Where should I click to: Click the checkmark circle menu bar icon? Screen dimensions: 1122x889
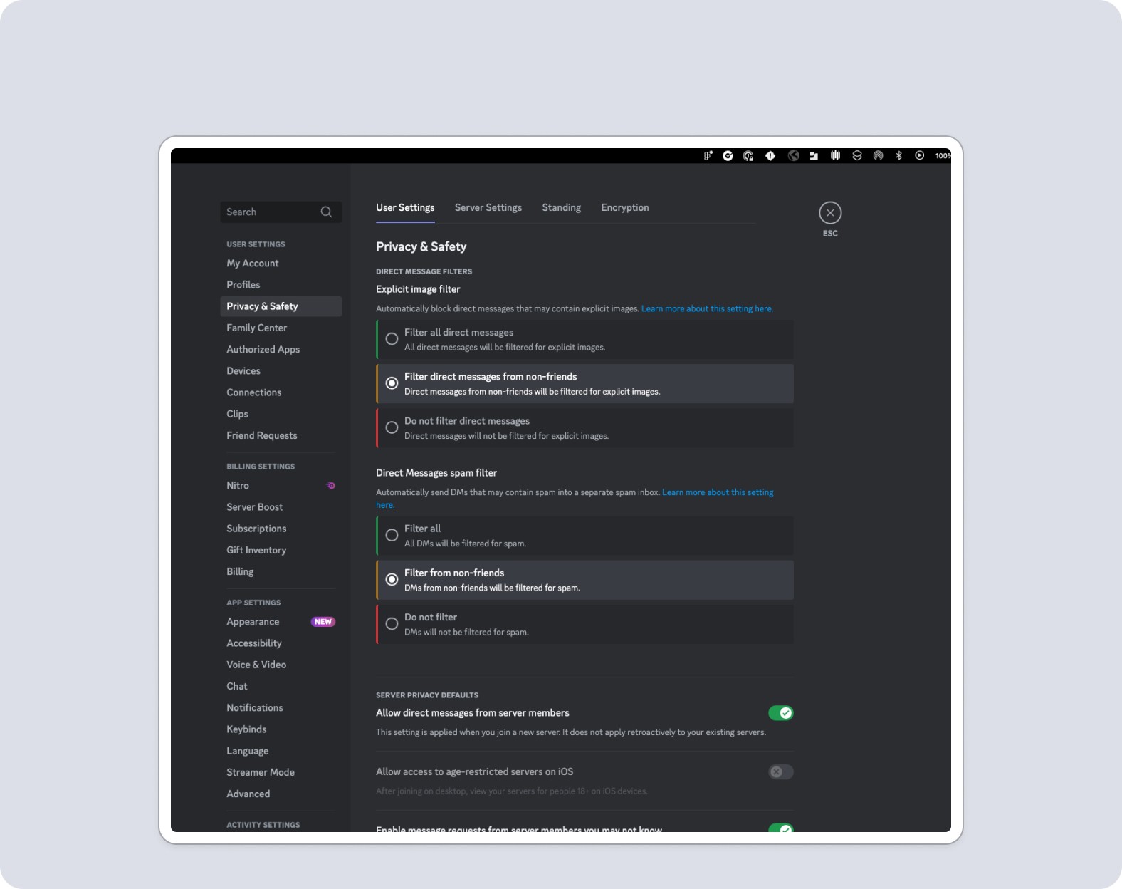coord(728,155)
